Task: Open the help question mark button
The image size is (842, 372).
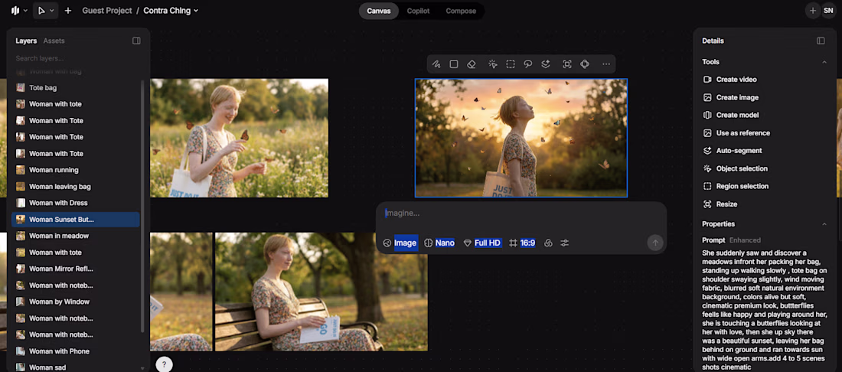Action: point(164,364)
